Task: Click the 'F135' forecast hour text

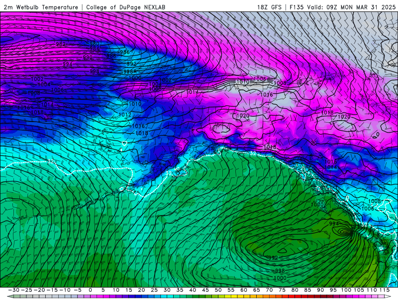Action: (x=297, y=7)
